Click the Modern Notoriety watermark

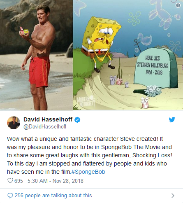(86, 101)
